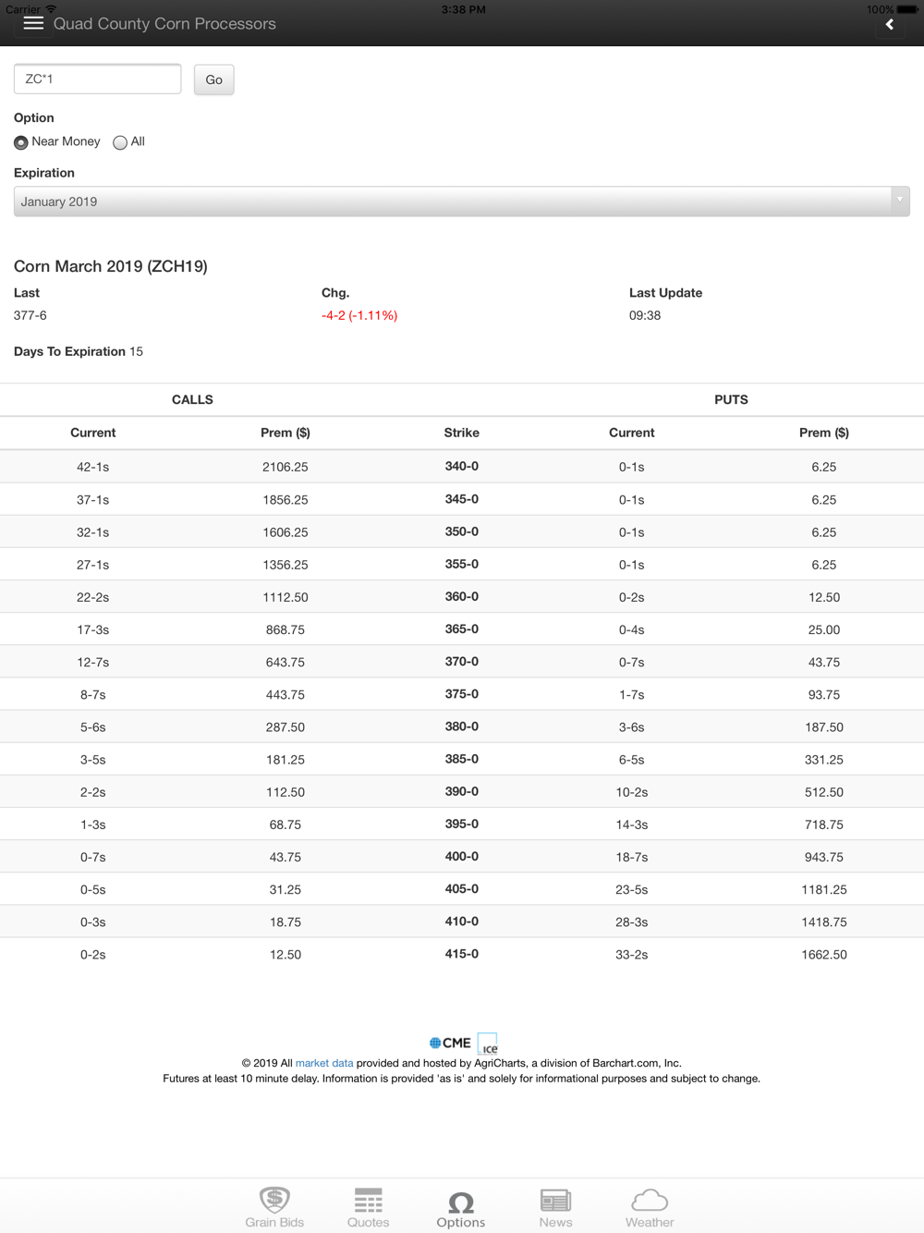Click call current value 42-1s

(92, 467)
